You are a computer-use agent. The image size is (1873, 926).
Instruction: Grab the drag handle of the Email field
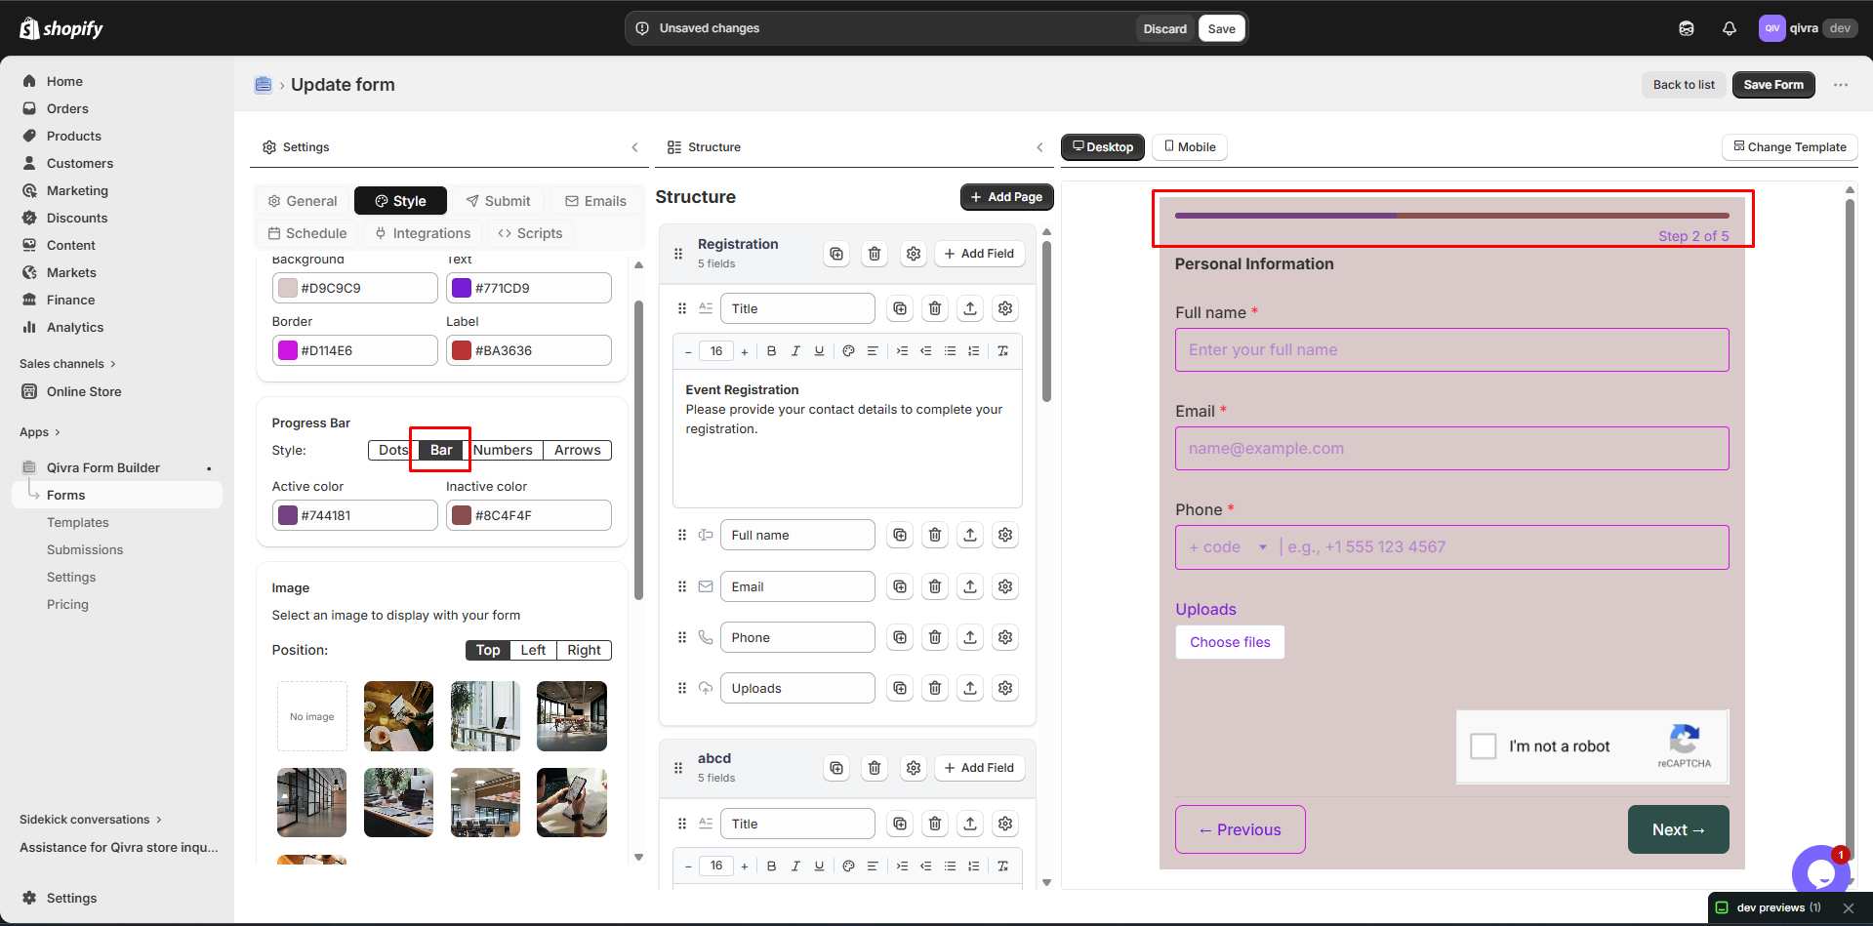682,586
